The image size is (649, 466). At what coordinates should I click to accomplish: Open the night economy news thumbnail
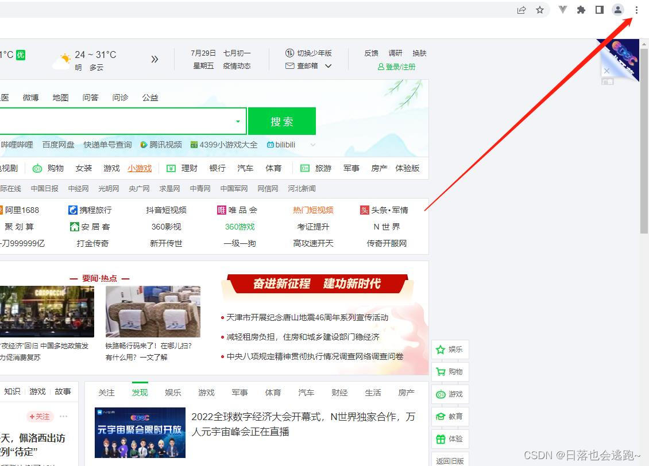tap(47, 312)
